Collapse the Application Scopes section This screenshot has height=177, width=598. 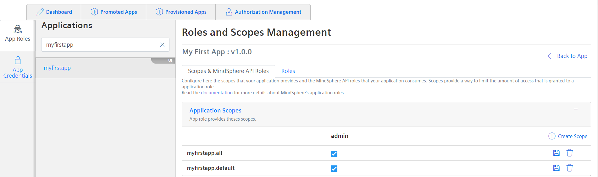tap(576, 109)
